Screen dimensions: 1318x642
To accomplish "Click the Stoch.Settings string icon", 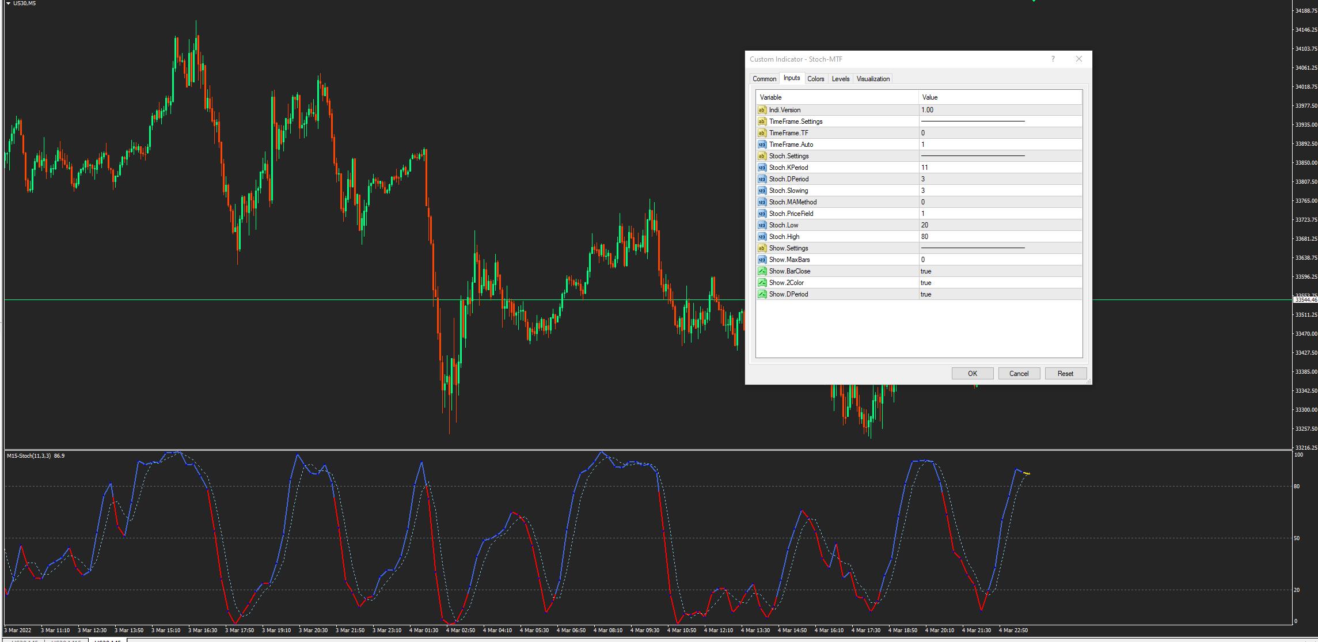I will [762, 156].
